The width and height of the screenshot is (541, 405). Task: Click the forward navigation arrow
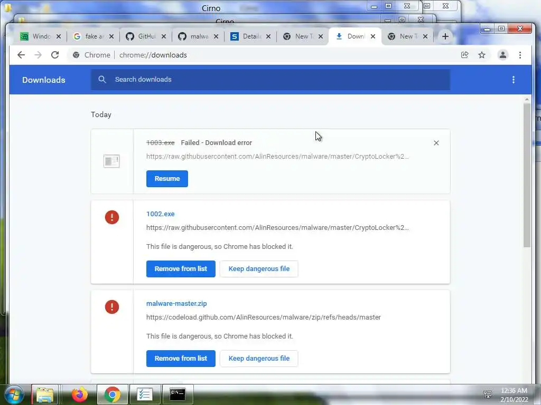click(38, 55)
